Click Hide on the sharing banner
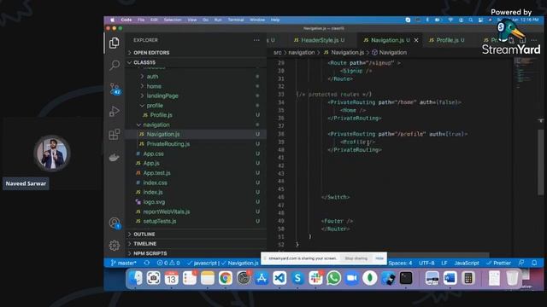Screen dimensions: 547x307 pos(379,258)
